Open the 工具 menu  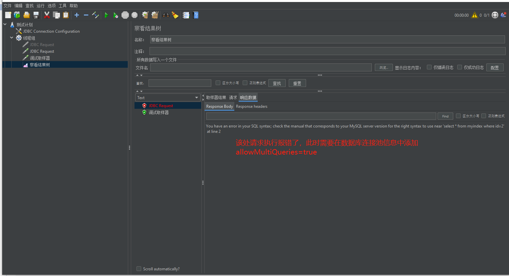point(62,6)
